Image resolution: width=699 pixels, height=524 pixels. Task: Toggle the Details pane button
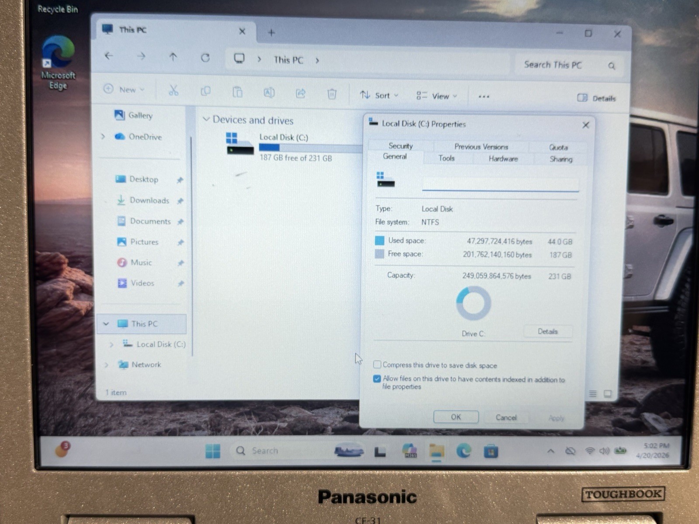(596, 98)
